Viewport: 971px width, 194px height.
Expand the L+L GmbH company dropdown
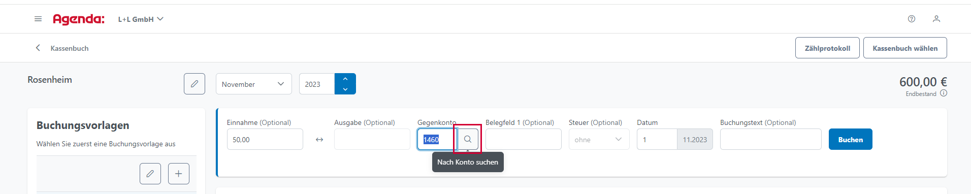point(141,19)
